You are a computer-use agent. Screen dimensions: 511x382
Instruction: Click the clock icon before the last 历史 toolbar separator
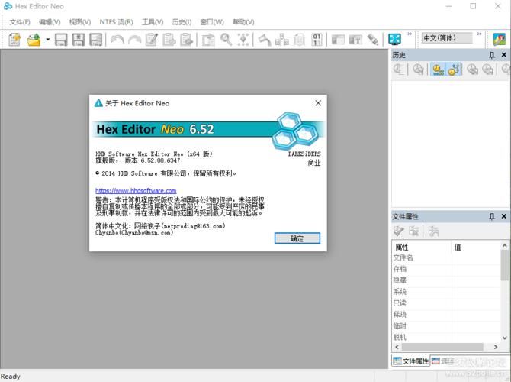click(x=487, y=70)
